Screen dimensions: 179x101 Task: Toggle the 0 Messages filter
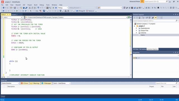[x=46, y=83]
